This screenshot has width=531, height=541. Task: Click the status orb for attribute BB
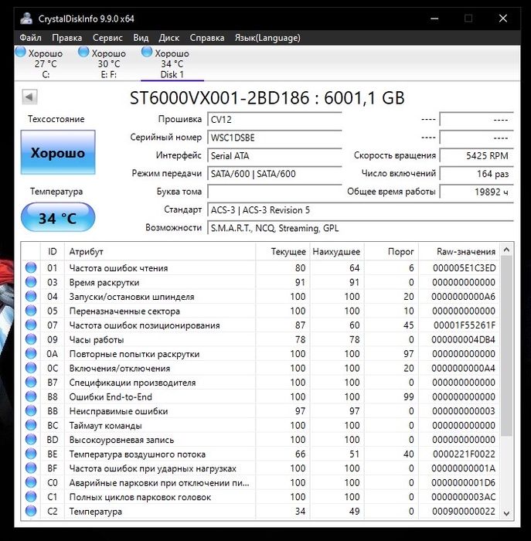tap(31, 410)
